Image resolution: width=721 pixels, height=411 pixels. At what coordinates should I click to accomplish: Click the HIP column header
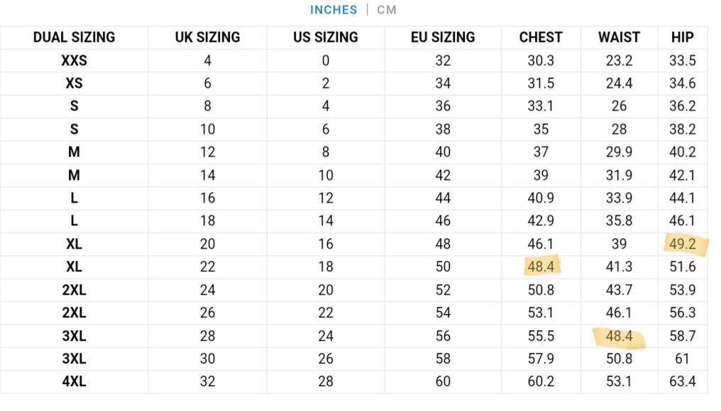(682, 37)
